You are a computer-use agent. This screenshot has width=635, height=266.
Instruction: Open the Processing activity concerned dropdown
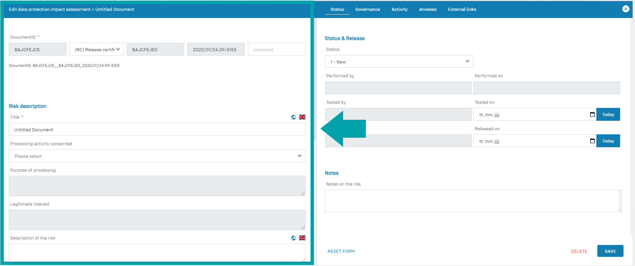[x=157, y=156]
